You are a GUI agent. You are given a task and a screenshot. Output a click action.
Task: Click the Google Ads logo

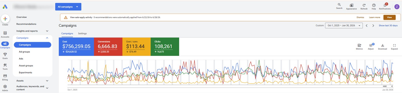pos(5,7)
